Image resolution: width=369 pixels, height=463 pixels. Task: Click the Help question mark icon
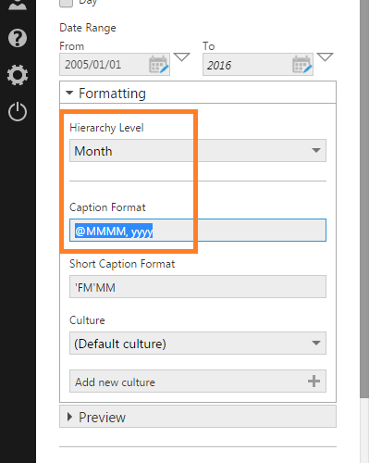(18, 38)
